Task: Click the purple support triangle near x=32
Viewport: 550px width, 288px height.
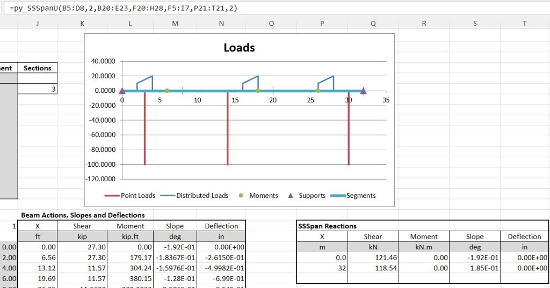Action: [363, 91]
